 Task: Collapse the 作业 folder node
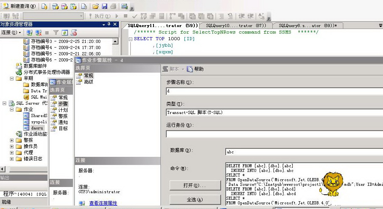(12, 109)
